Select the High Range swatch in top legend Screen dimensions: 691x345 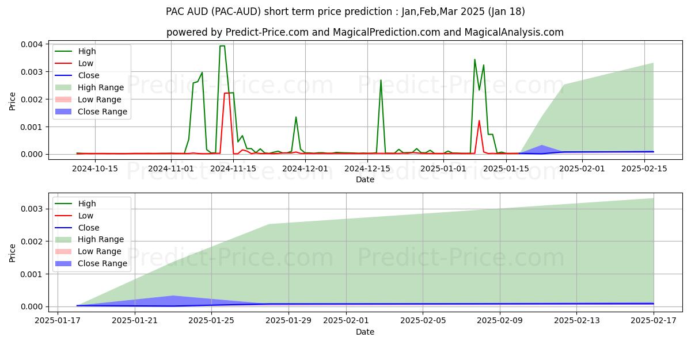(x=64, y=88)
